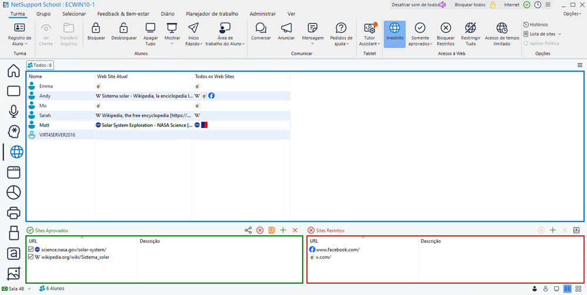Open the audio microphone view in sidebar
This screenshot has height=295, width=587.
click(14, 111)
